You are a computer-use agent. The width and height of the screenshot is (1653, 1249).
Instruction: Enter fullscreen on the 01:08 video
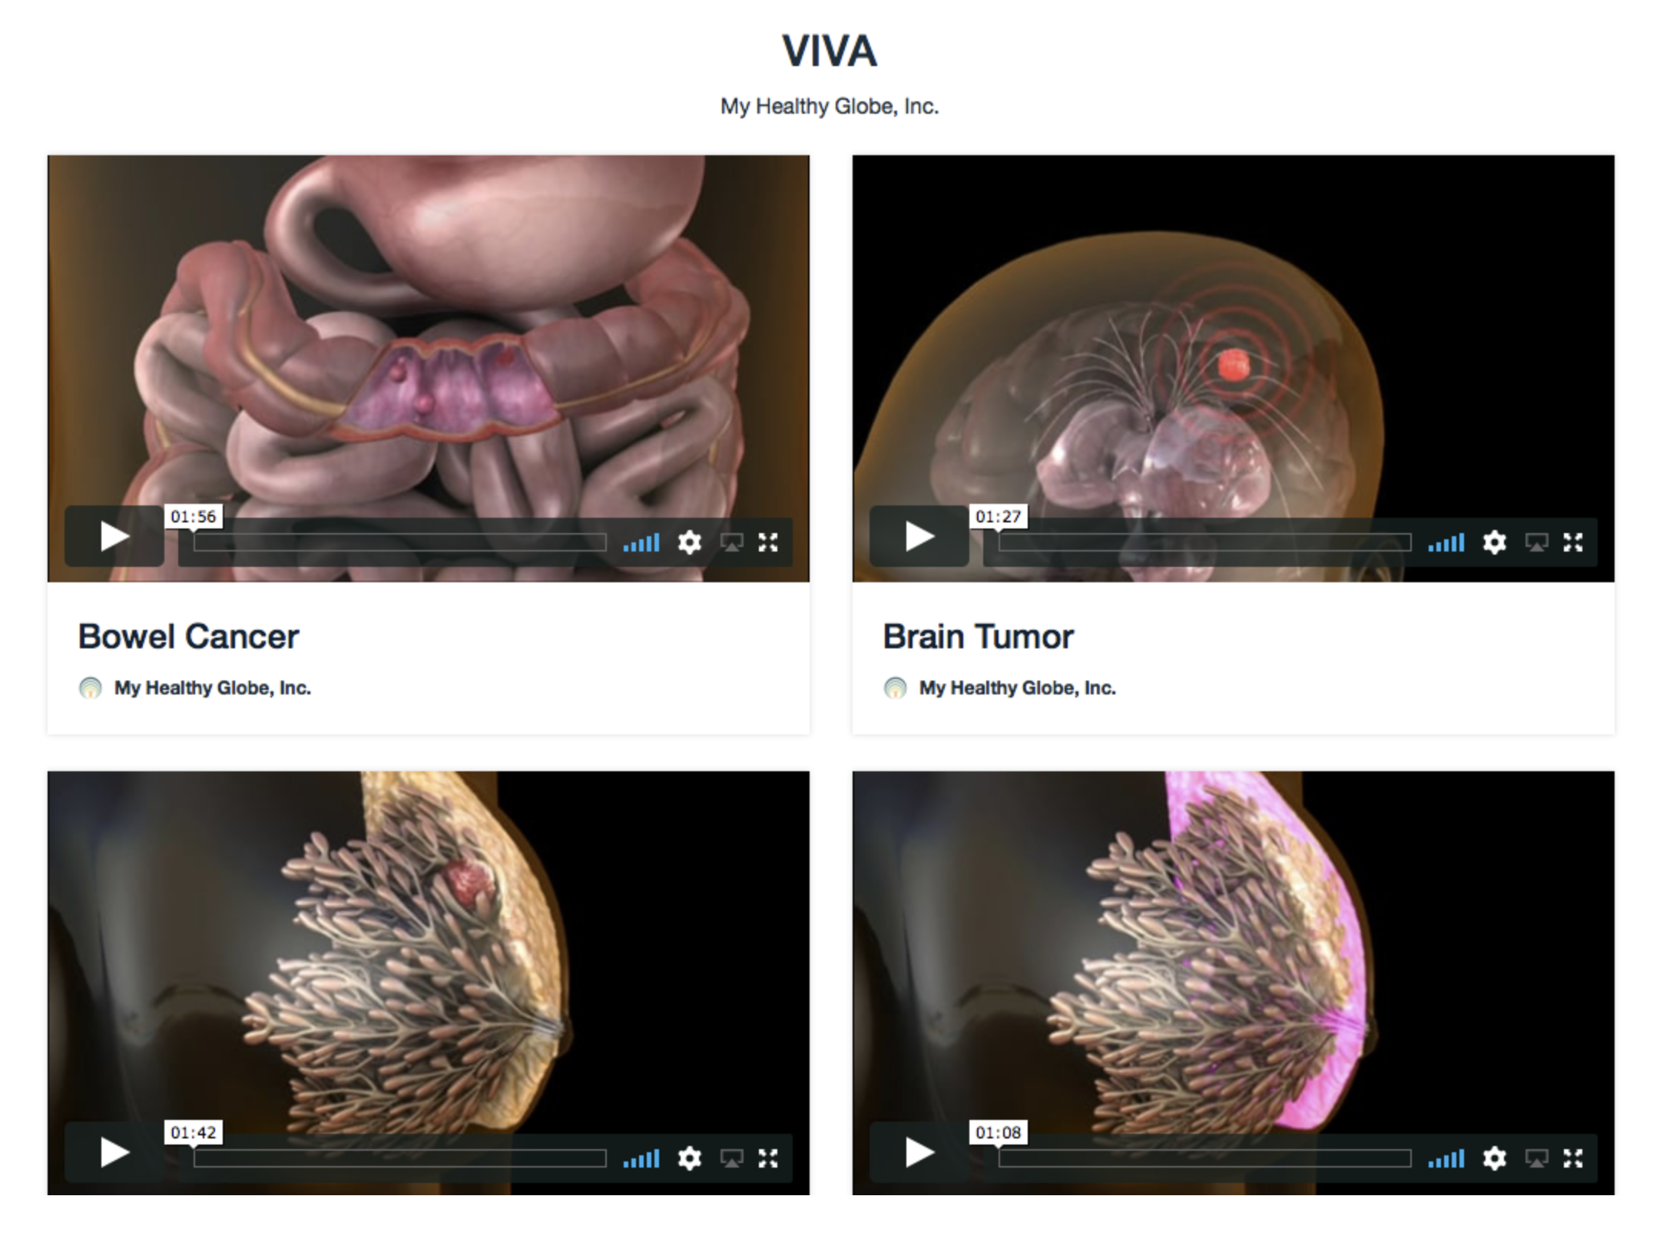pyautogui.click(x=1573, y=1158)
